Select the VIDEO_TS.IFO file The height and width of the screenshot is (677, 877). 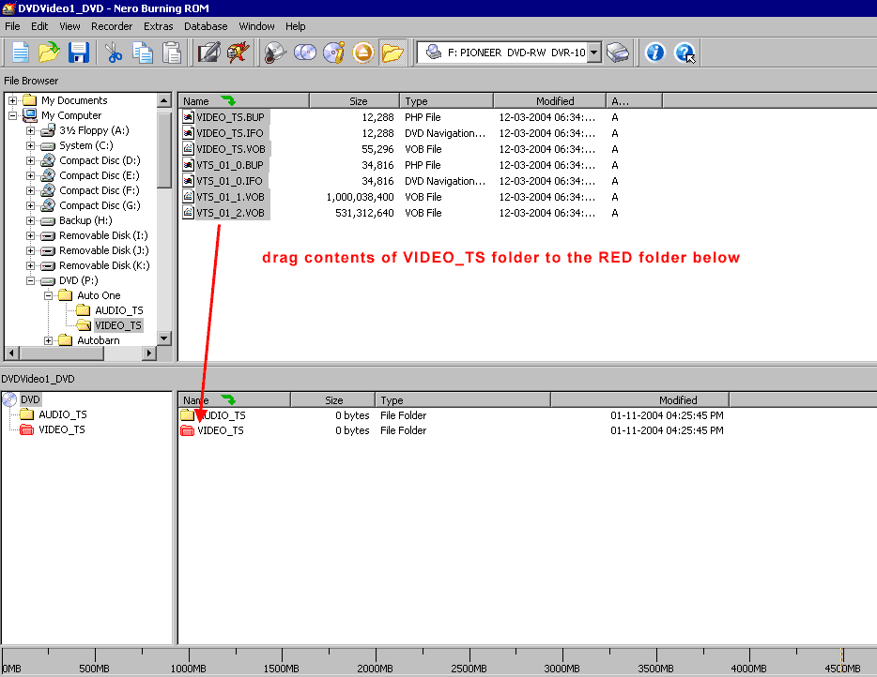(229, 133)
